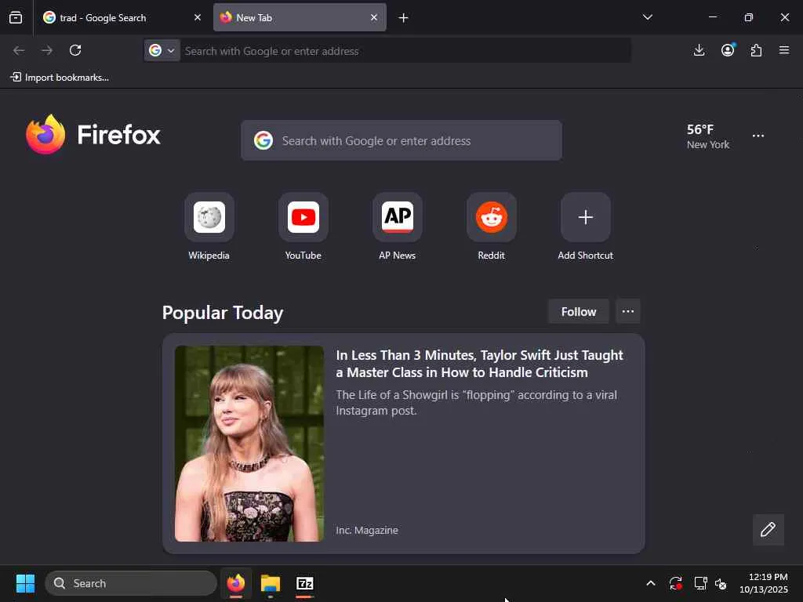The width and height of the screenshot is (803, 602).
Task: Click the sync update tray icon
Action: point(676,583)
